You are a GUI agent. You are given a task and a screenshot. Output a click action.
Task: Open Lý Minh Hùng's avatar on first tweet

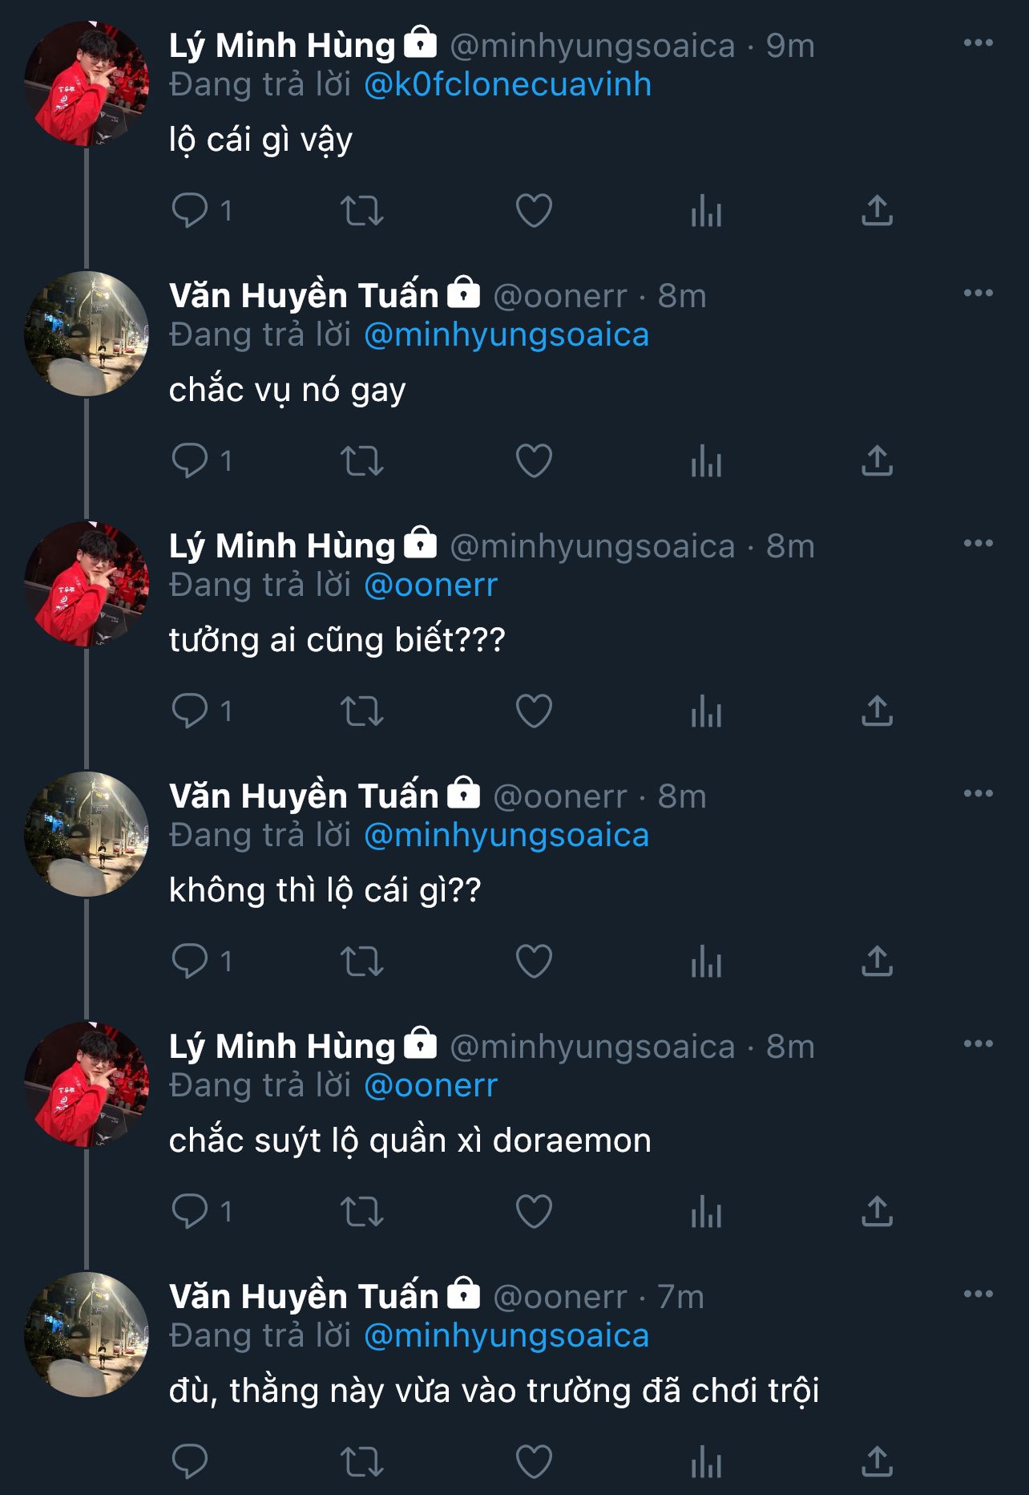coord(87,83)
